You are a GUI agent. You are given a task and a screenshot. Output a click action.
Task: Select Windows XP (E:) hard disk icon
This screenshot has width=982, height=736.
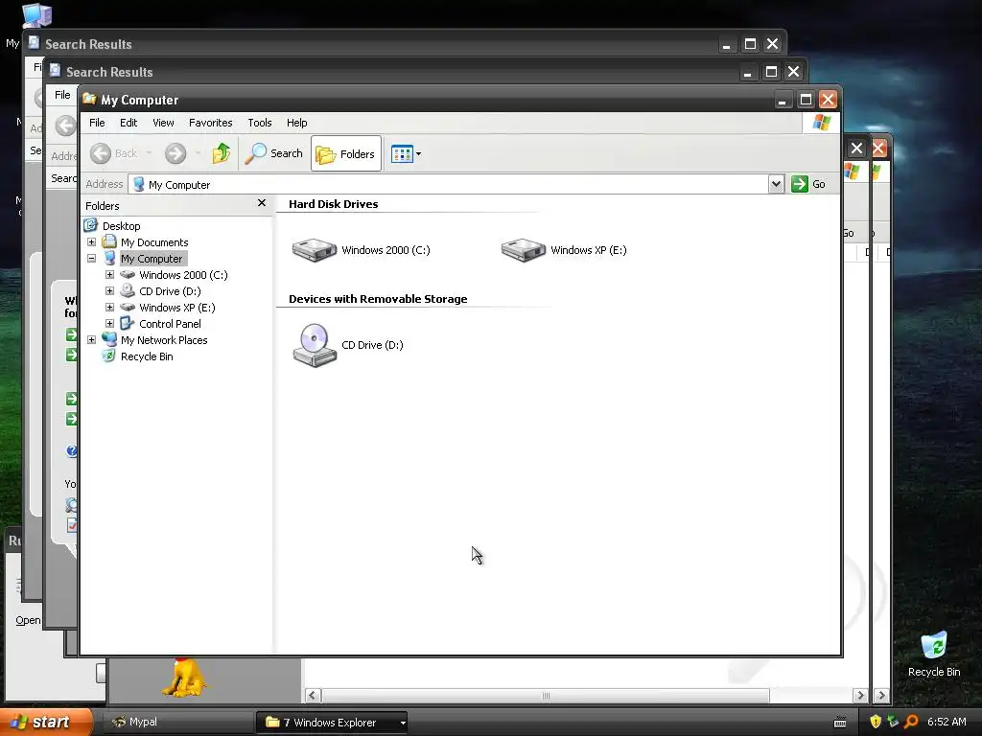point(524,250)
